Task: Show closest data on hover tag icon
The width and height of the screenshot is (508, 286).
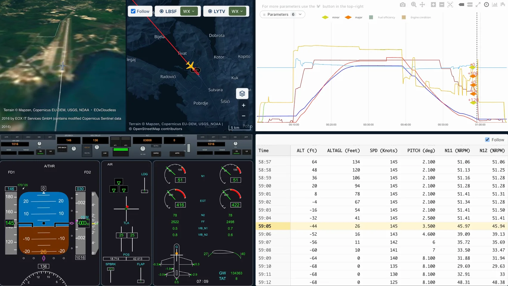Action: point(461,4)
